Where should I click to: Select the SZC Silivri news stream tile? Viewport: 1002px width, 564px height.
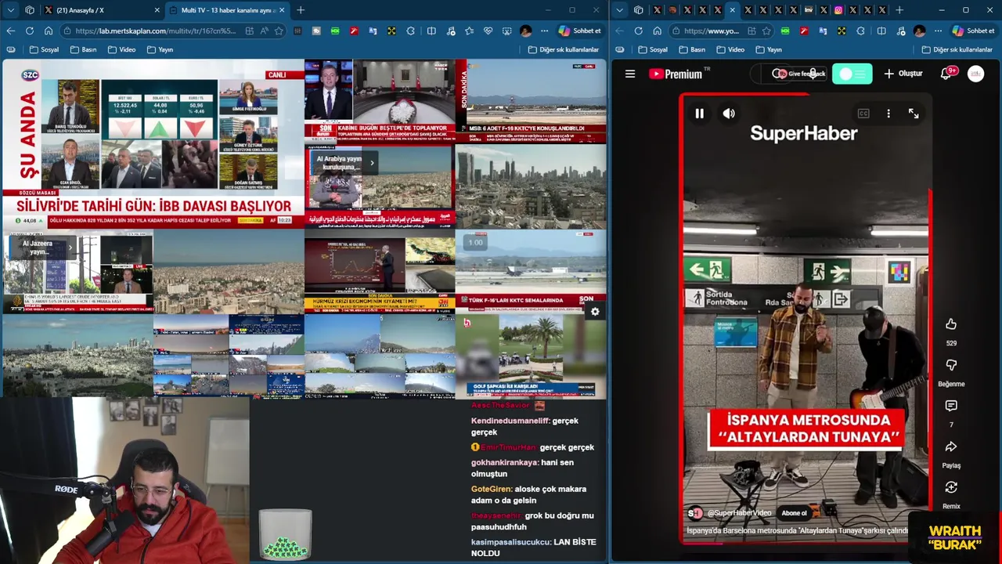coord(153,143)
